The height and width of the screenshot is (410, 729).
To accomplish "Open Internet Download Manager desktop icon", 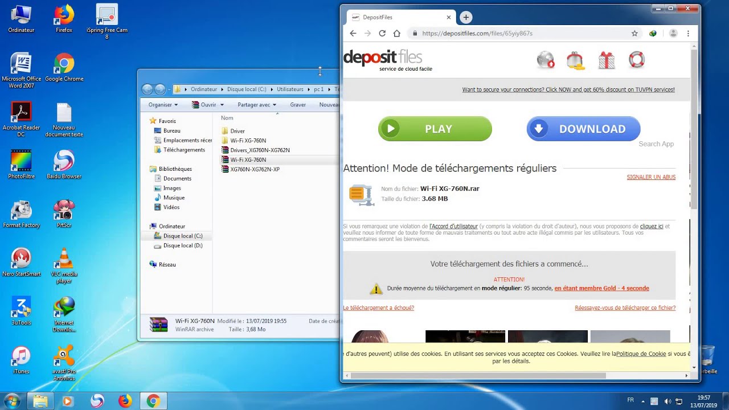I will pyautogui.click(x=64, y=315).
